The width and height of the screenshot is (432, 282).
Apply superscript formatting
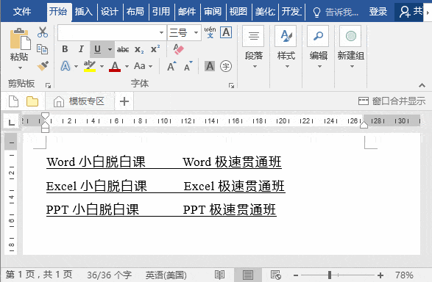(155, 49)
